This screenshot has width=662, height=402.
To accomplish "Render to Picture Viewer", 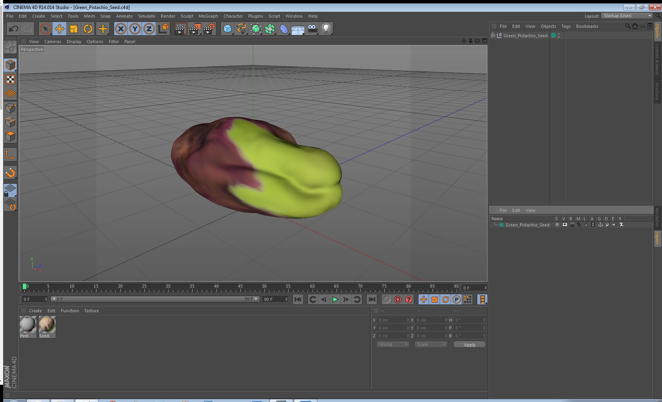I will tap(195, 29).
